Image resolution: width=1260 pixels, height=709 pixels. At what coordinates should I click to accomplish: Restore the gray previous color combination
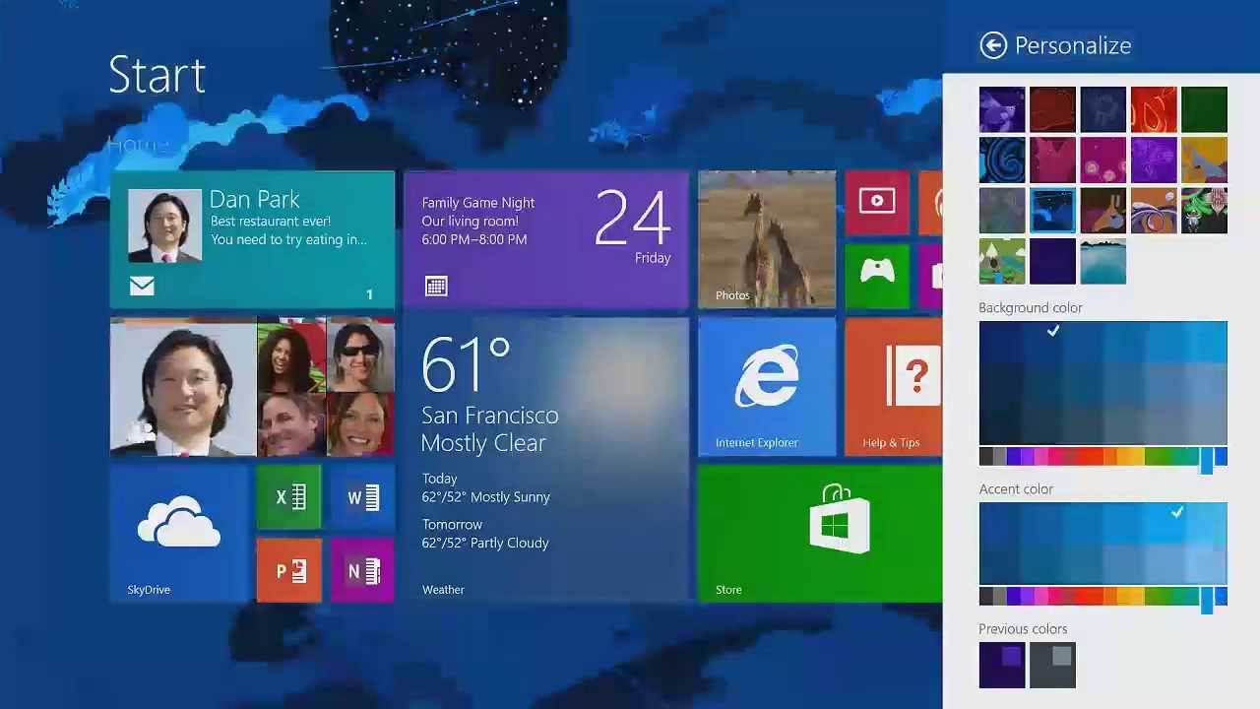click(x=1052, y=665)
